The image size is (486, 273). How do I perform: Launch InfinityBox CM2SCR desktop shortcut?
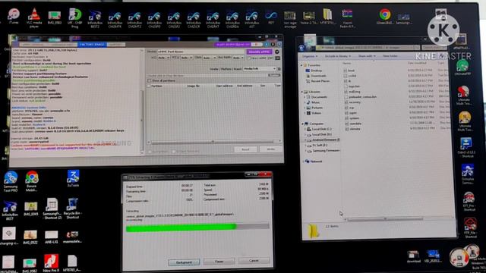194,20
